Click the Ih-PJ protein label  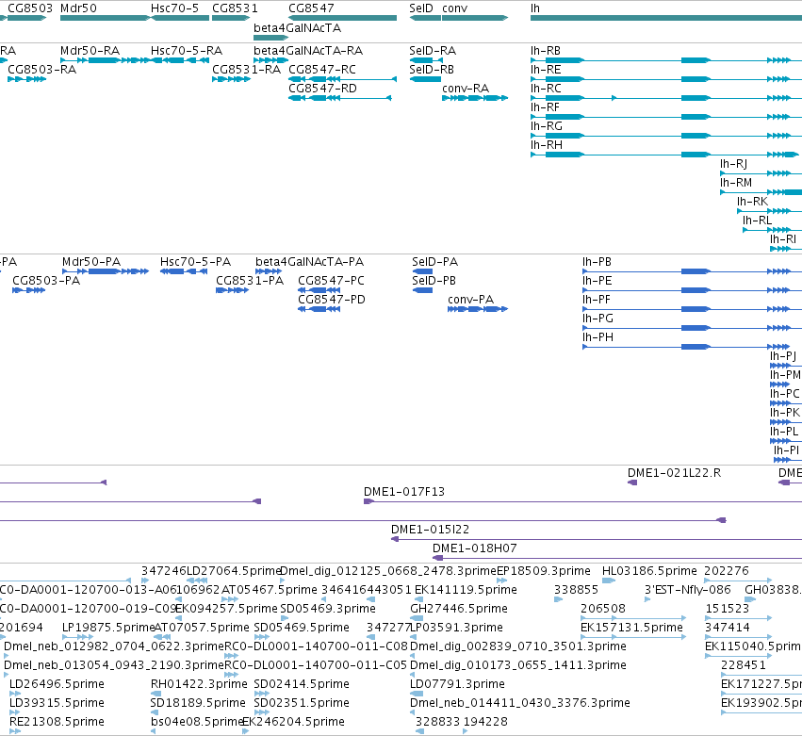pyautogui.click(x=783, y=355)
